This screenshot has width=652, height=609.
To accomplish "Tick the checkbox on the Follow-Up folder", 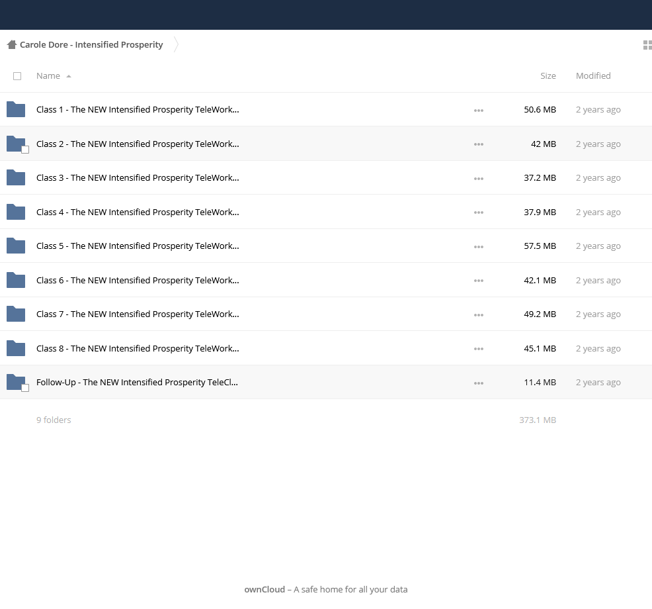I will (x=25, y=388).
